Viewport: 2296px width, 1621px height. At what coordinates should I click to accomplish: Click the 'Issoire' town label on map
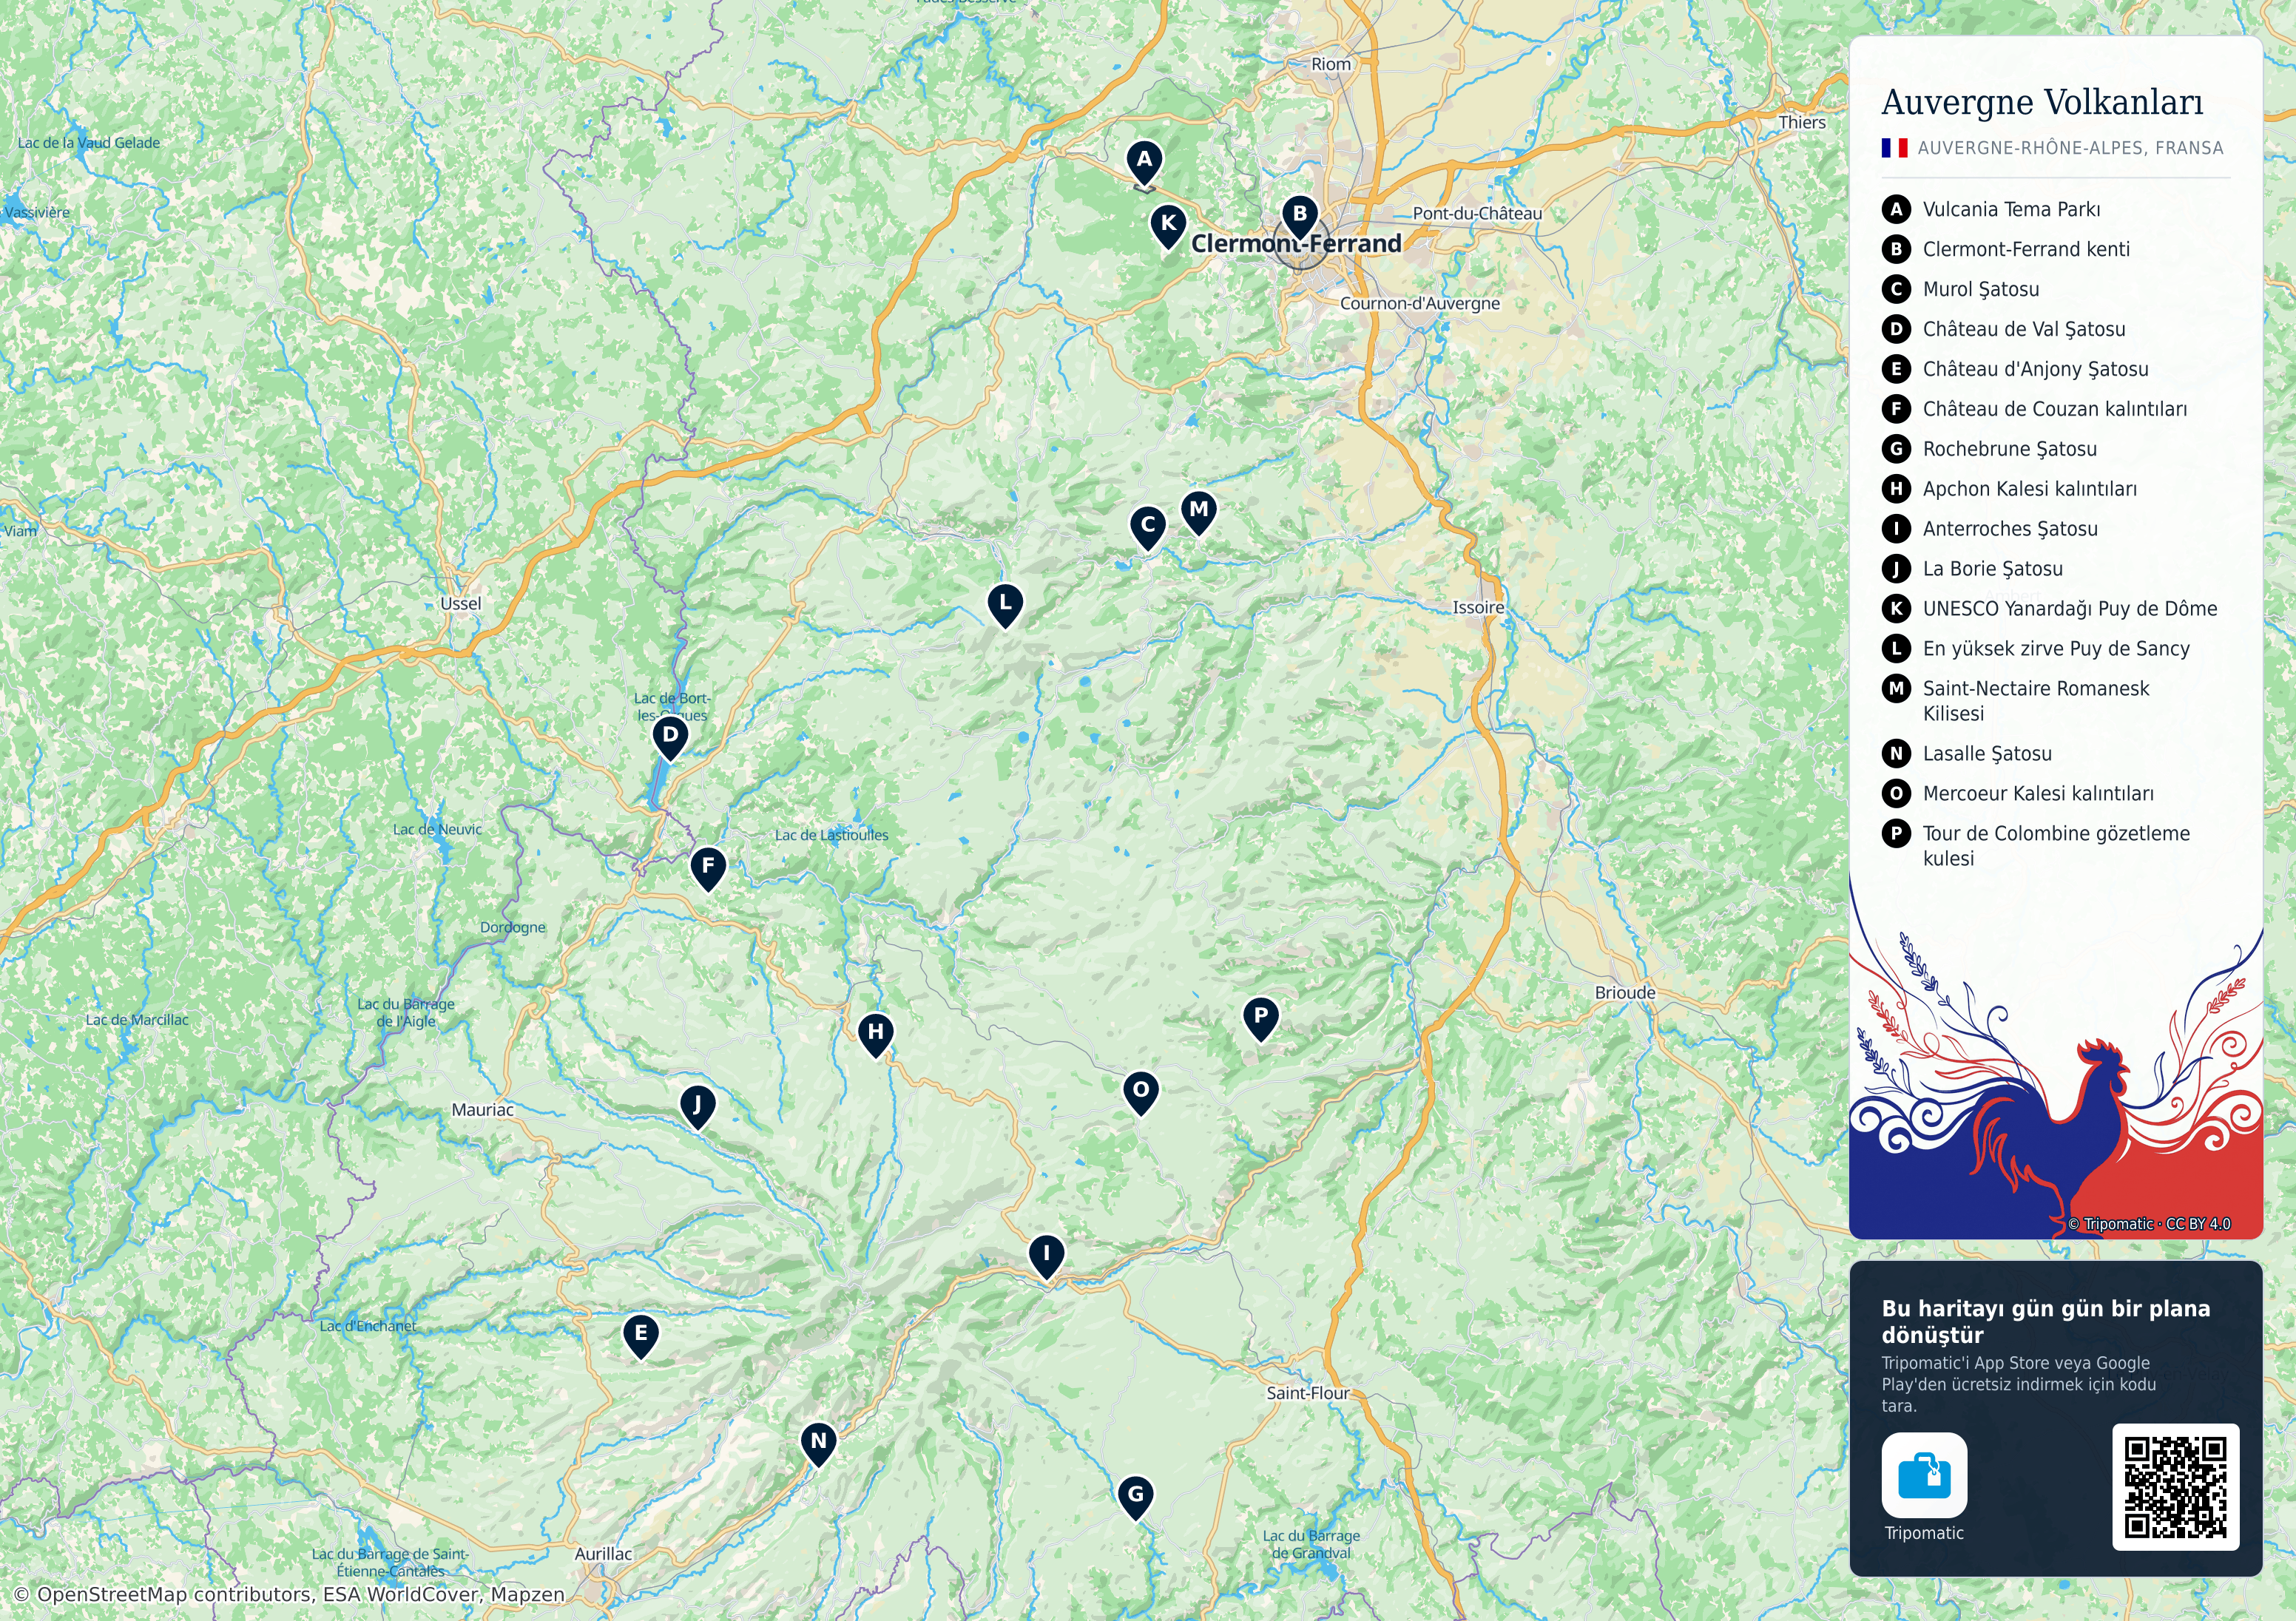1478,607
